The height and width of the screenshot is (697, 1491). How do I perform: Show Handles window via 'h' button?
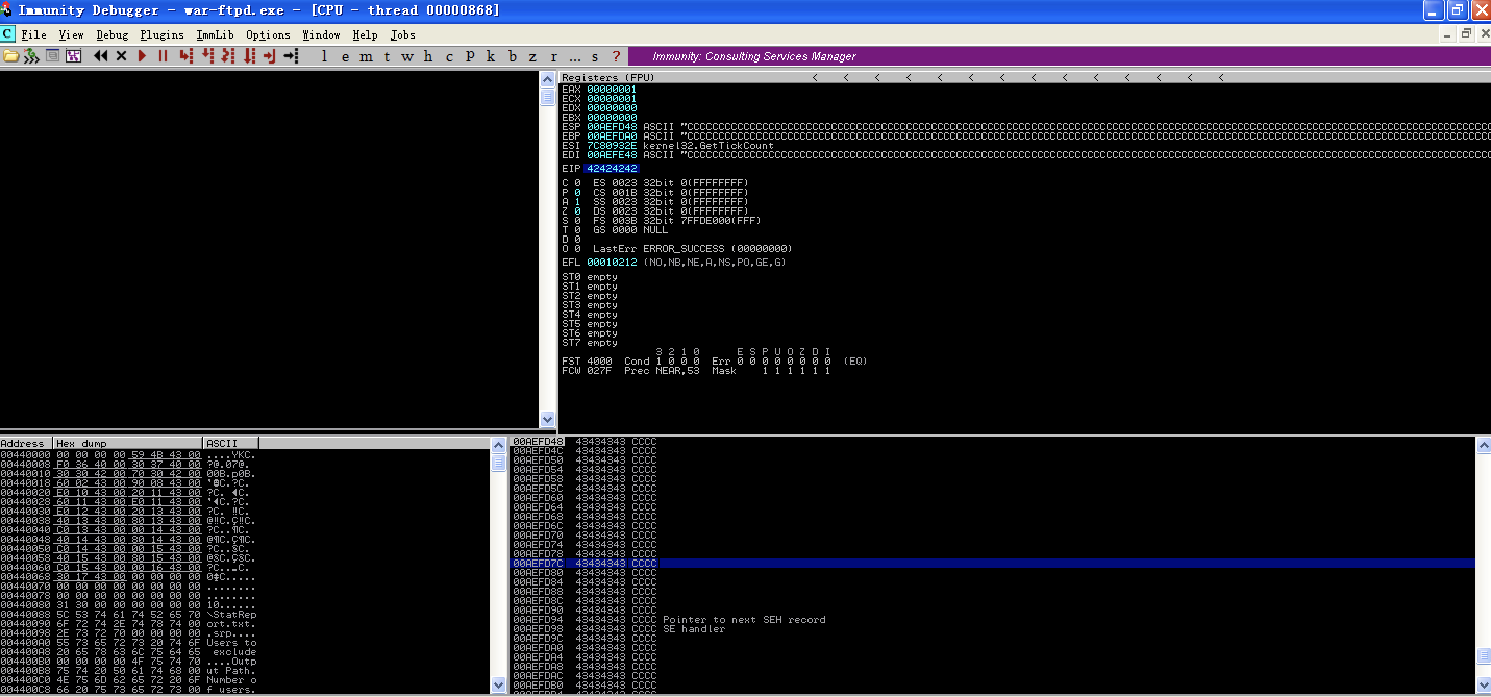click(428, 56)
